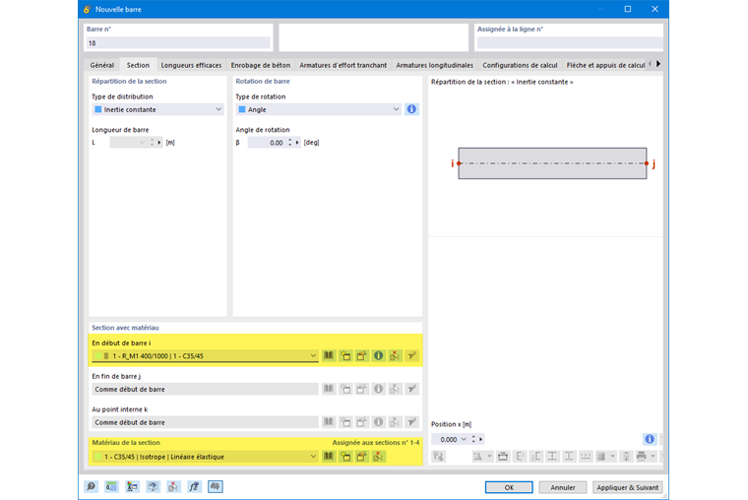The width and height of the screenshot is (748, 500).
Task: Click multi-select icon in bar start i row
Action: pyautogui.click(x=395, y=355)
